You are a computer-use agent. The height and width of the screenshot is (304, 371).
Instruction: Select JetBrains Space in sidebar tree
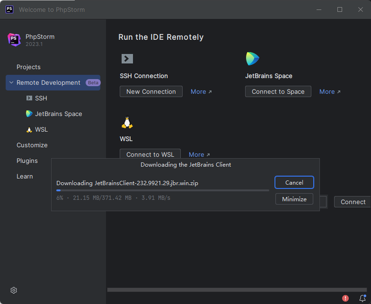coord(58,114)
